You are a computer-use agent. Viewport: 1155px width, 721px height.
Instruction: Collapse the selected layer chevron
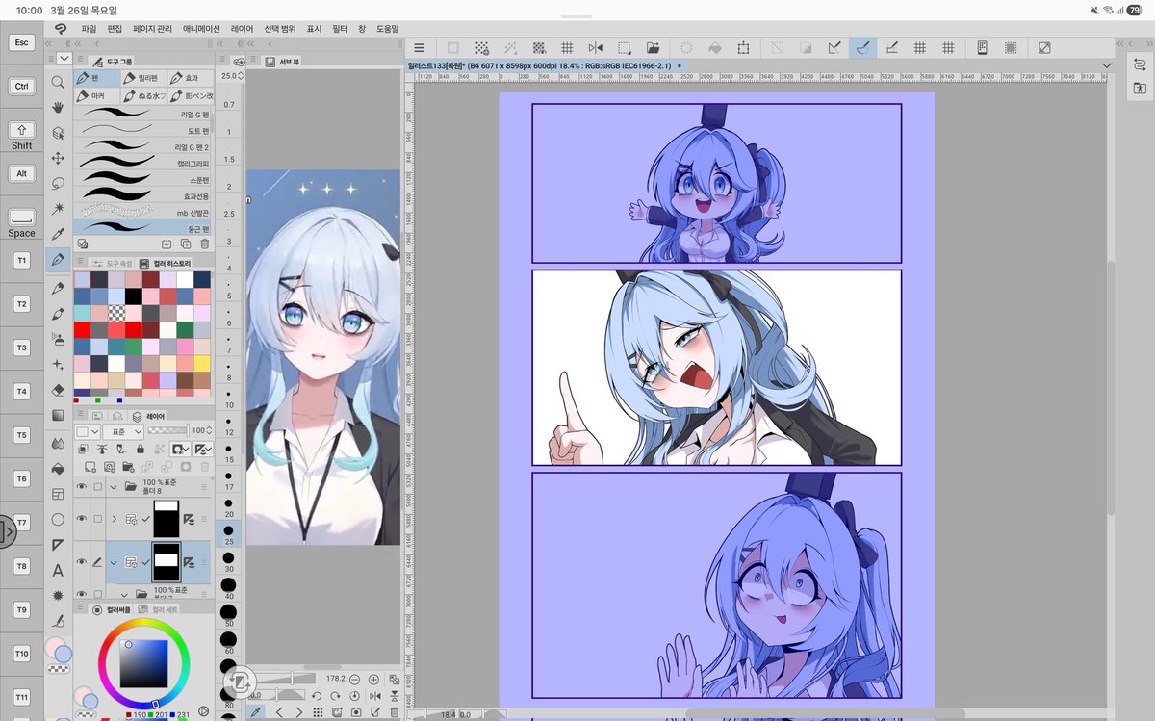115,562
